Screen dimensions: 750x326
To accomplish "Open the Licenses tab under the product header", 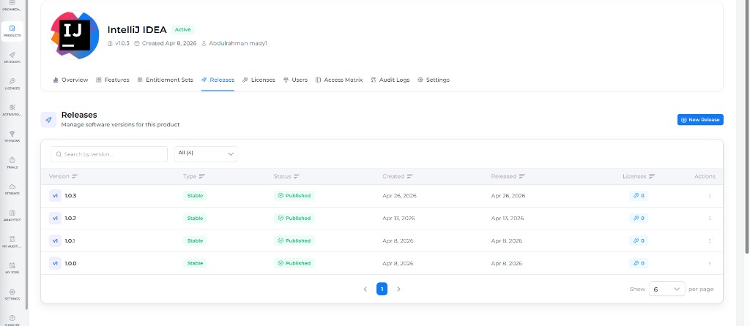I will click(259, 80).
